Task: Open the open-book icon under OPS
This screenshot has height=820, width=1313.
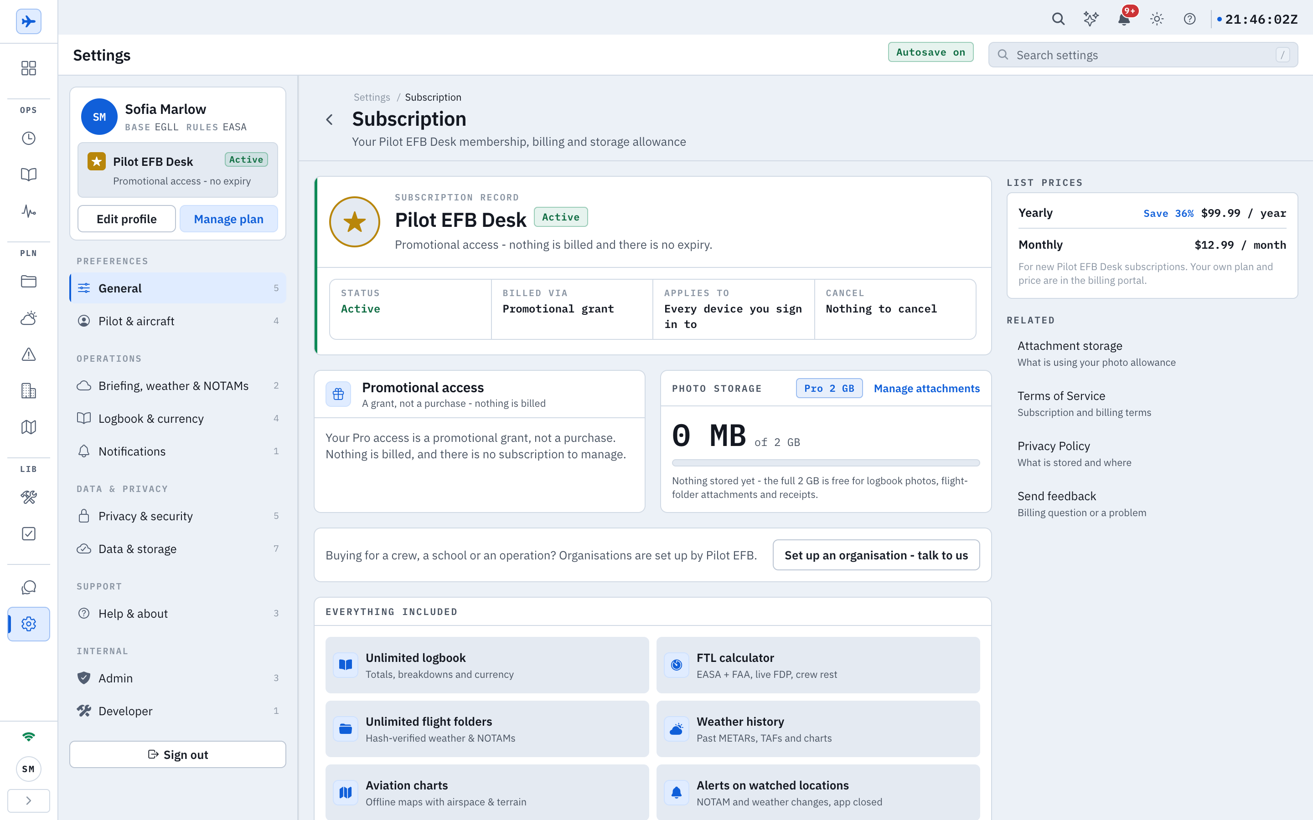Action: (29, 174)
